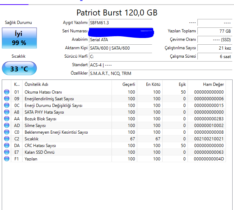Viewport: 234px width, 210px height.
Task: Click status orb for Okuma Hatası Oranı
Action: 7,92
